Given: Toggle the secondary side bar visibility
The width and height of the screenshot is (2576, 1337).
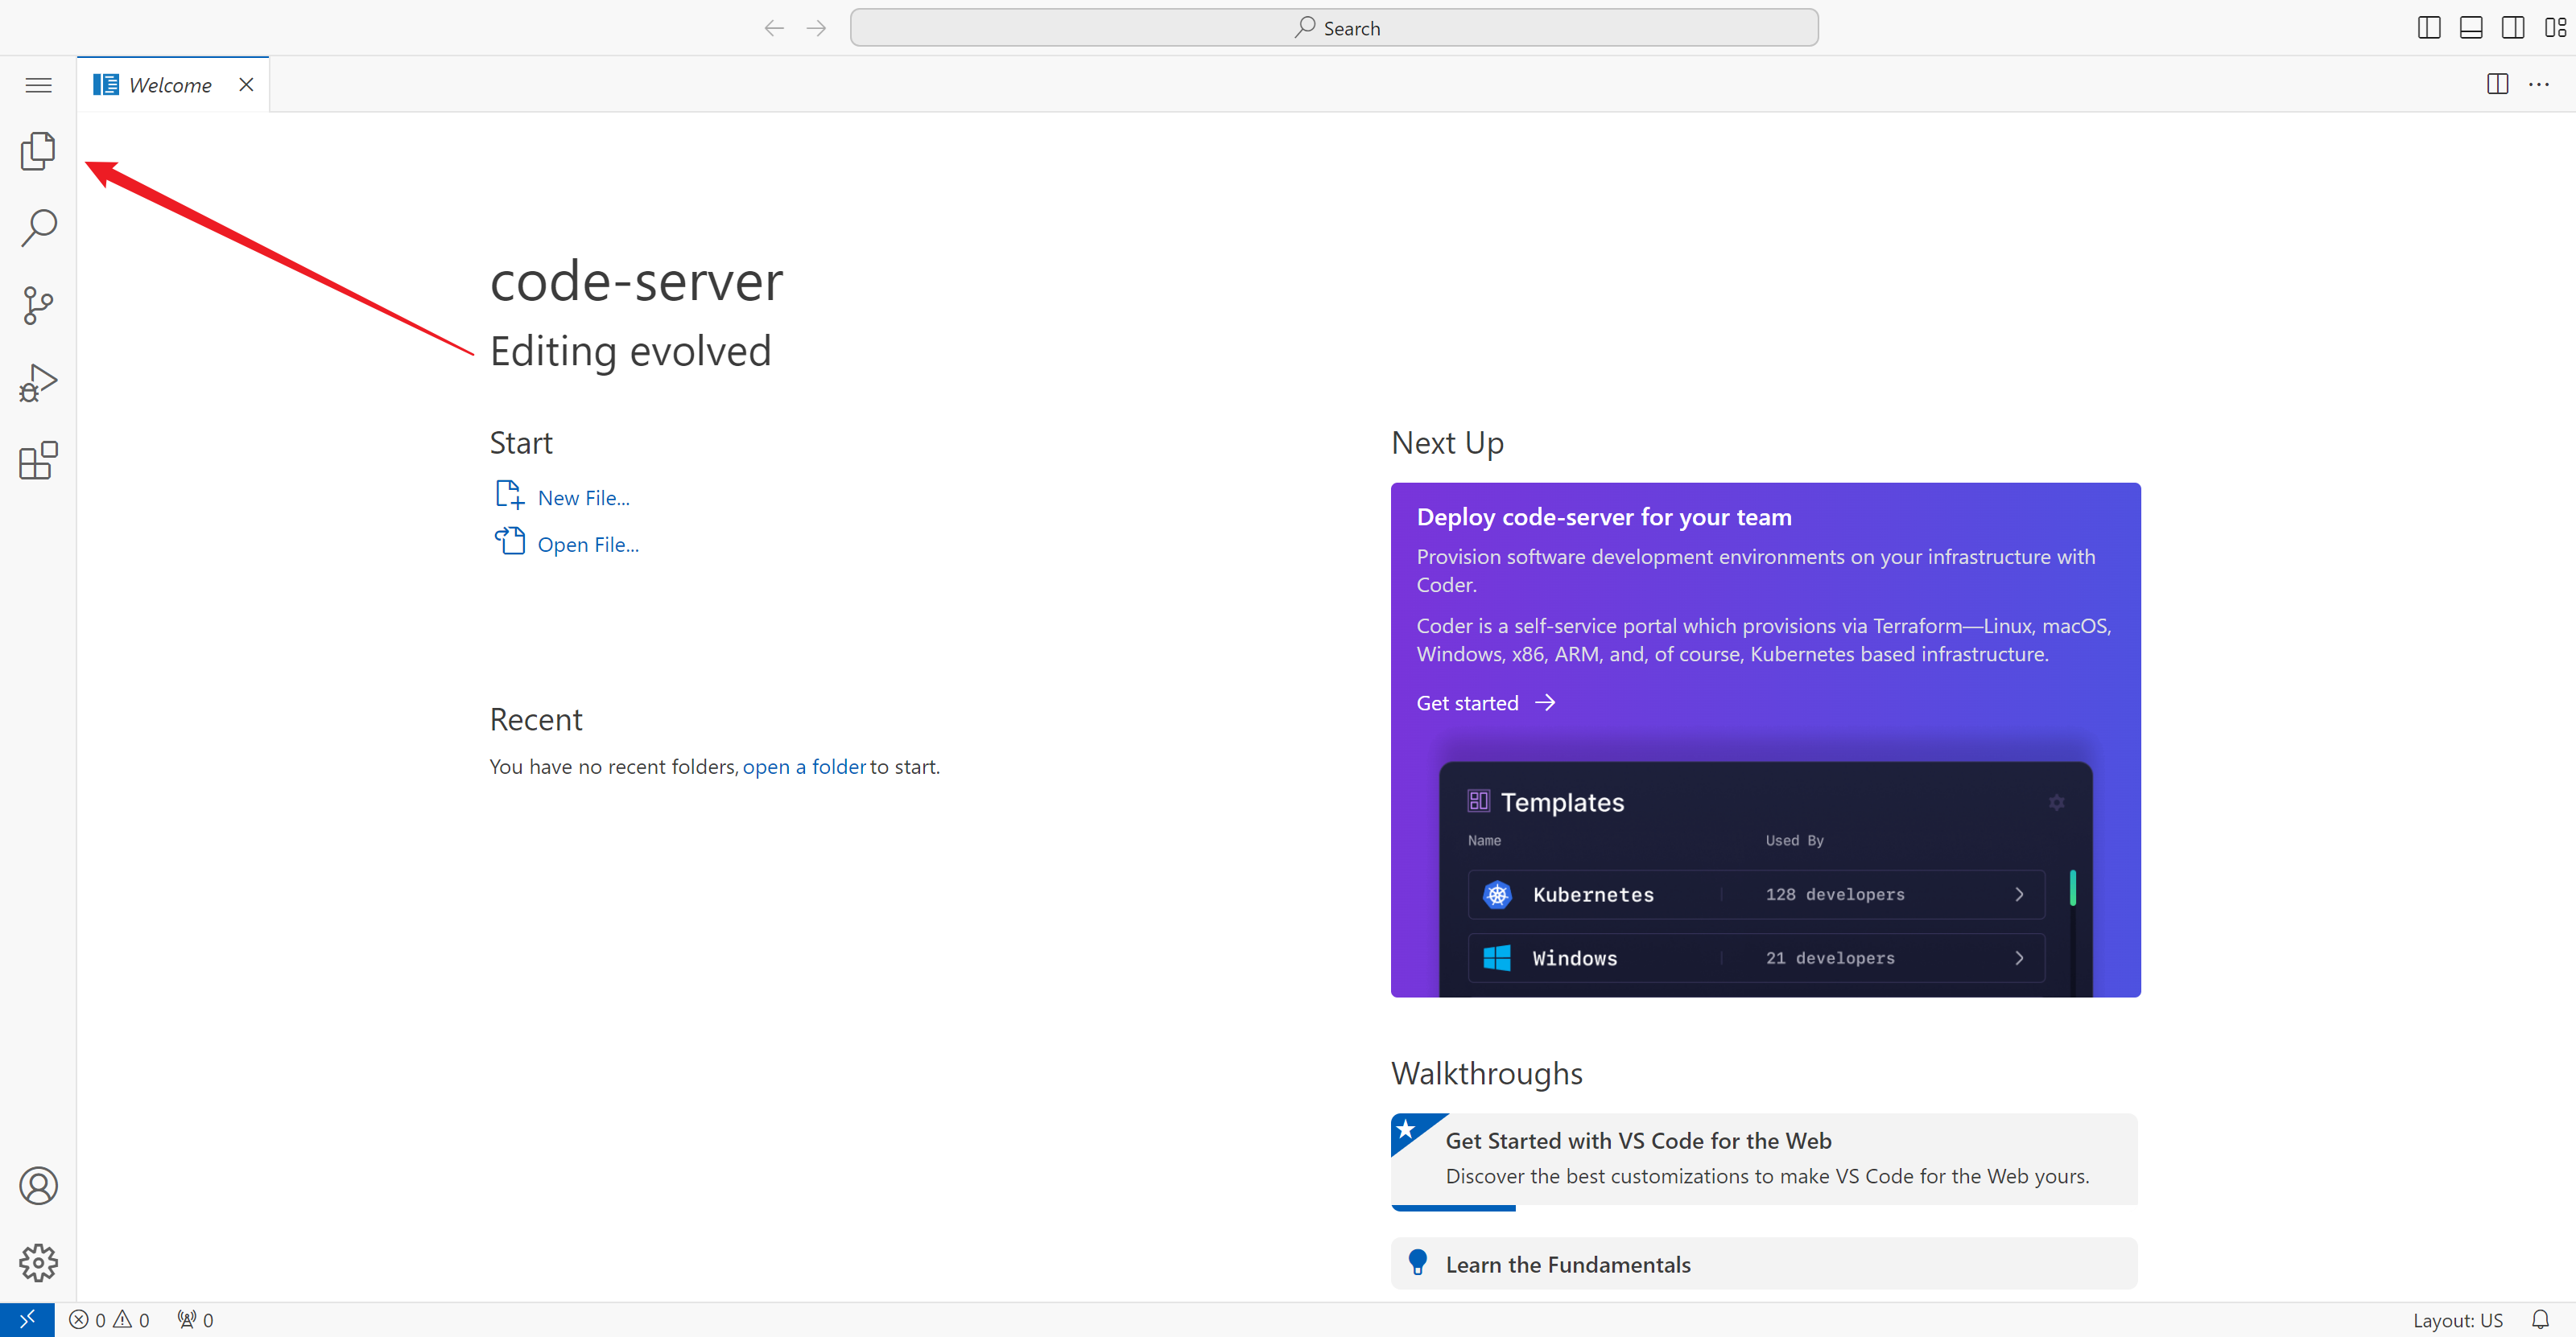Looking at the screenshot, I should tap(2512, 28).
